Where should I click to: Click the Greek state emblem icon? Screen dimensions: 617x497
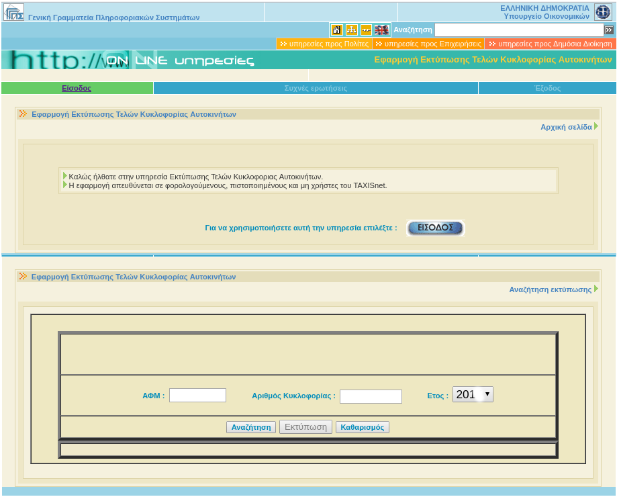[603, 11]
